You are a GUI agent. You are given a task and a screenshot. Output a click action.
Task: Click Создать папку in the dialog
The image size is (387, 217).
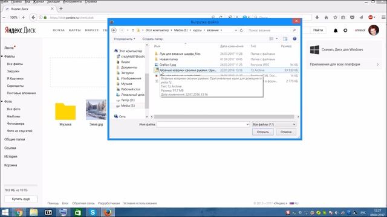tap(152, 39)
